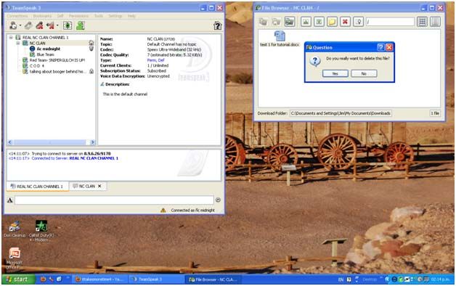The image size is (456, 286).
Task: Click the Windows Start button
Action: [x=18, y=279]
